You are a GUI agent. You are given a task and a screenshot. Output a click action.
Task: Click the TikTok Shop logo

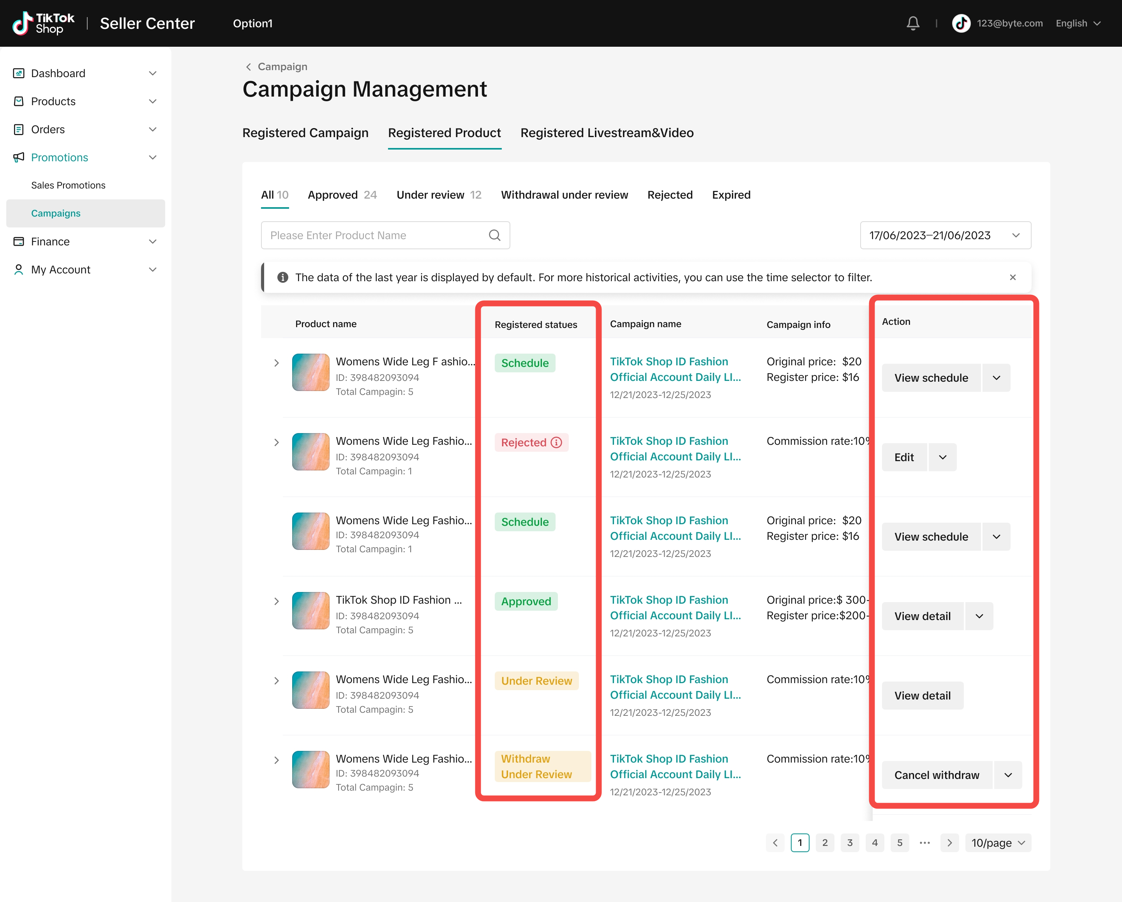pos(44,23)
